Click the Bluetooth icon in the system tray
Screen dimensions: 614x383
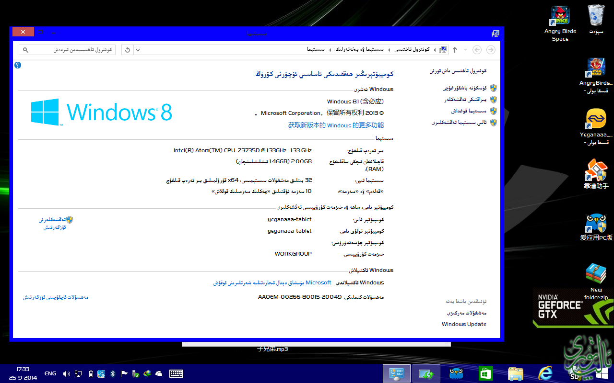pyautogui.click(x=113, y=373)
